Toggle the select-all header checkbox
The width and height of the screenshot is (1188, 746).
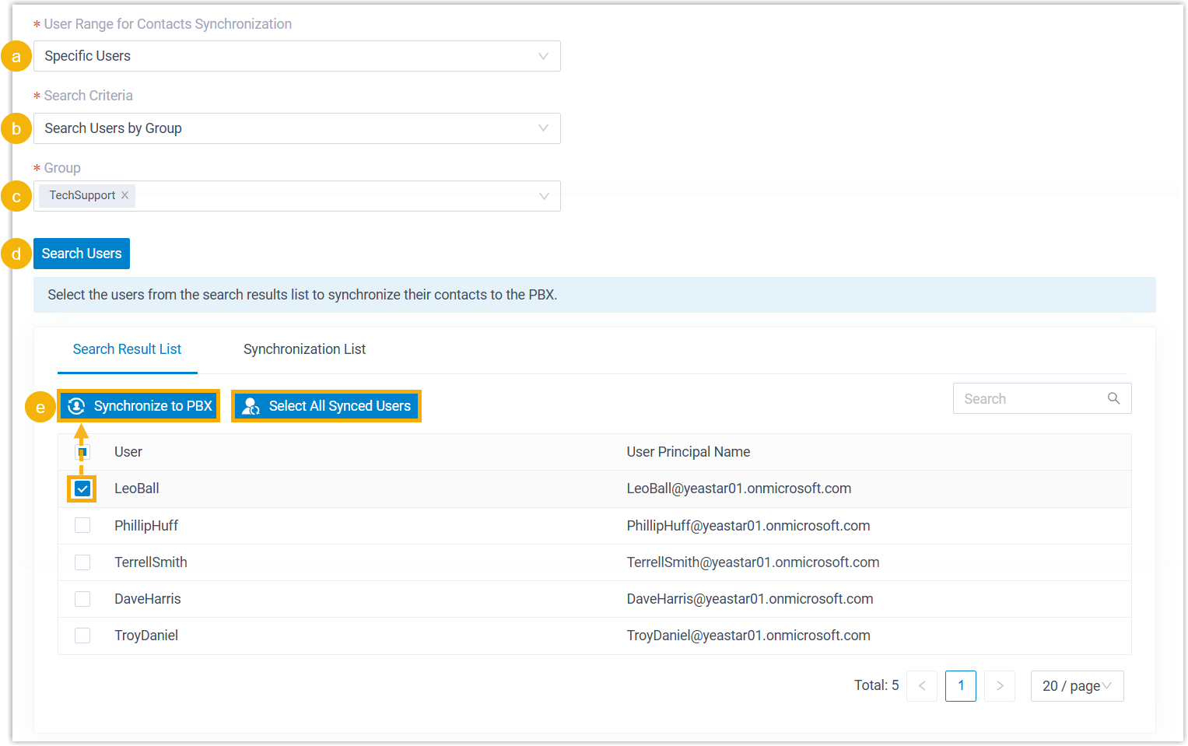click(x=82, y=452)
